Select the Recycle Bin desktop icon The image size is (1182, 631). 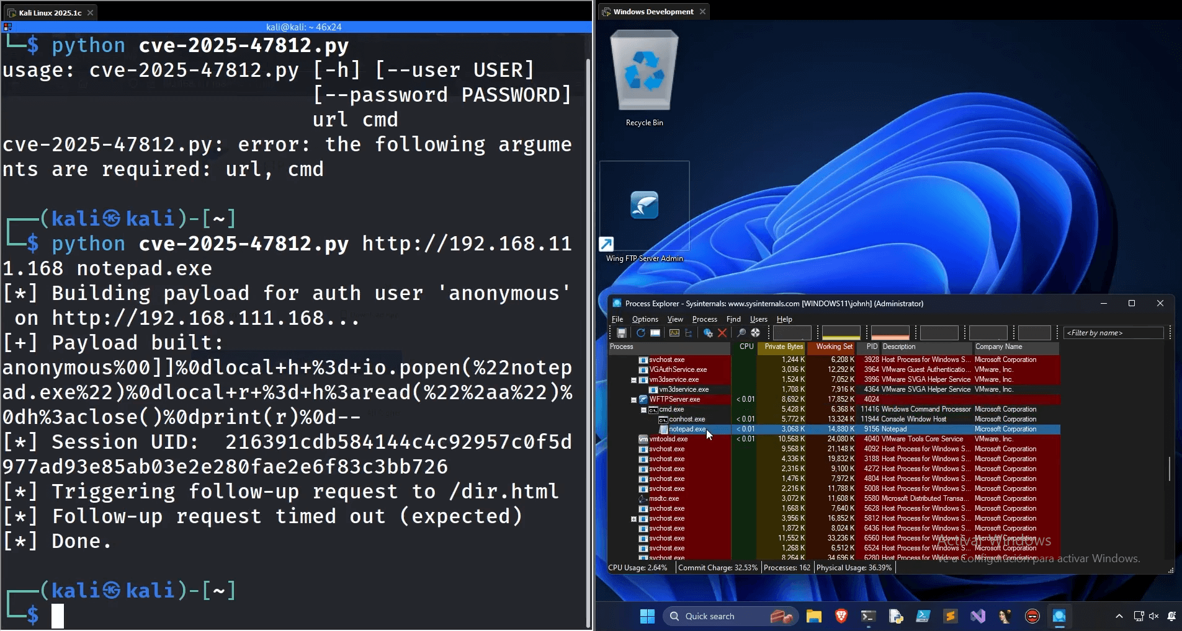point(644,79)
